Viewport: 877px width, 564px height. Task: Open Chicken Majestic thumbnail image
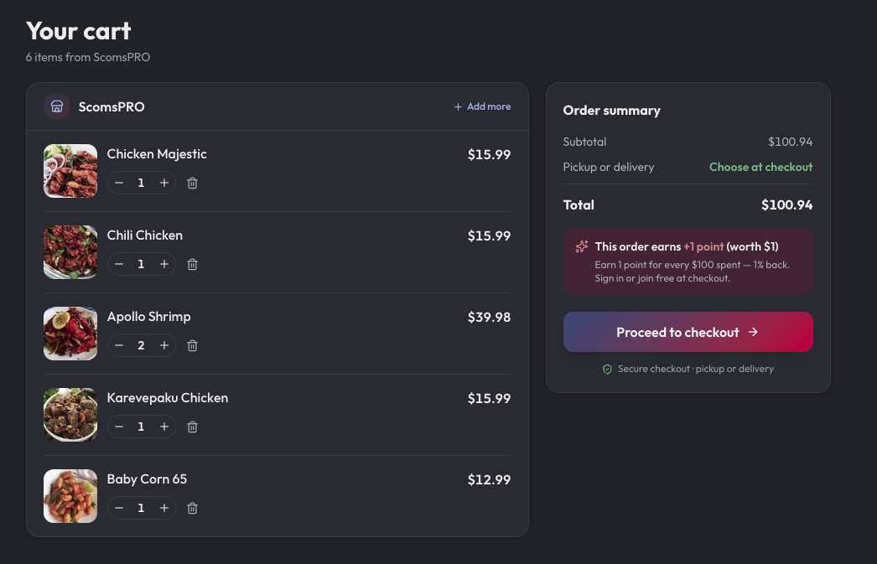(70, 171)
